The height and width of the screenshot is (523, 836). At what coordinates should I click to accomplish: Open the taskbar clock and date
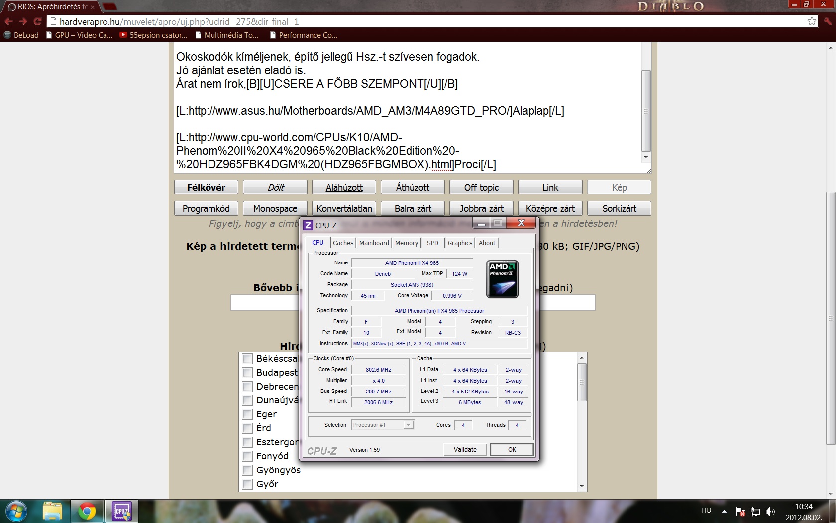804,512
